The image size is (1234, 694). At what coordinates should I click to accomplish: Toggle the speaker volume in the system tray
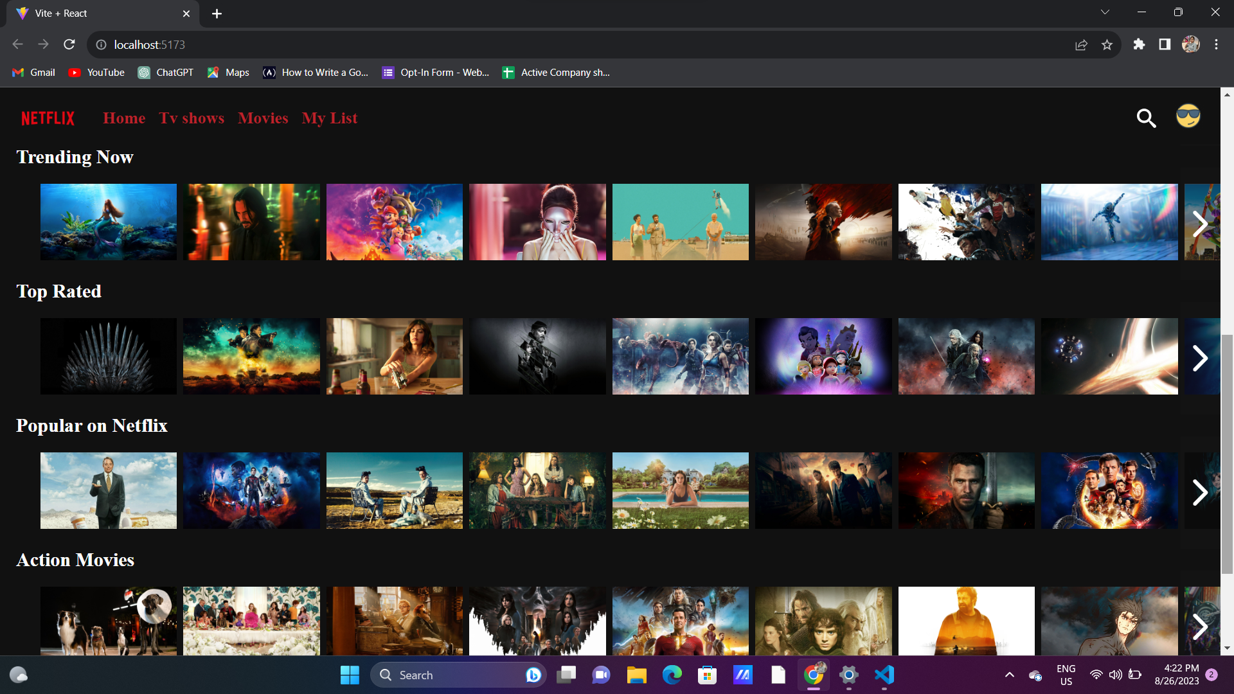point(1115,675)
